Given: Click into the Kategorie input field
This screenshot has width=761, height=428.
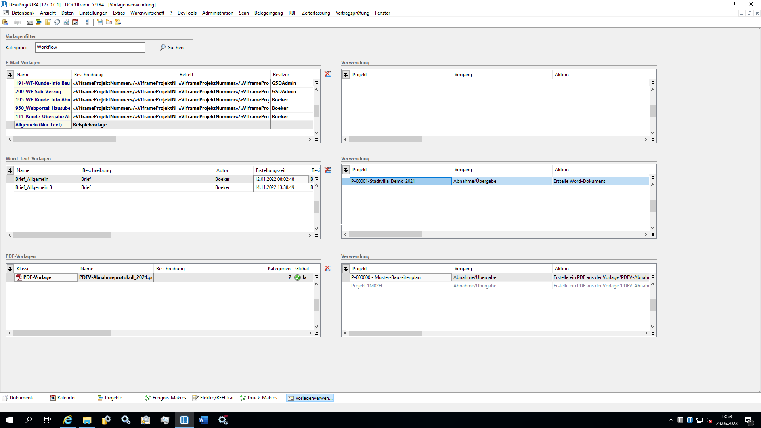Looking at the screenshot, I should click(90, 47).
